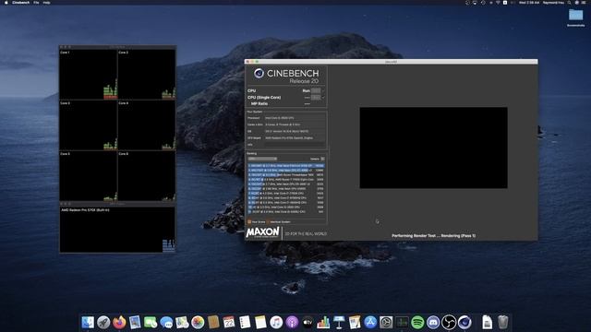
Task: Open Spotlight search in menu bar
Action: click(569, 3)
